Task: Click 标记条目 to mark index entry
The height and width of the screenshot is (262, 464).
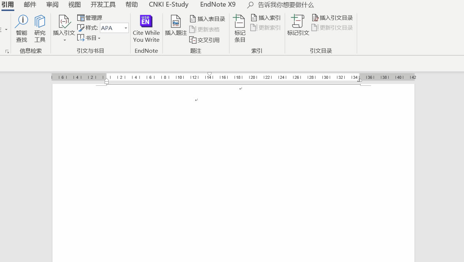Action: pyautogui.click(x=240, y=29)
